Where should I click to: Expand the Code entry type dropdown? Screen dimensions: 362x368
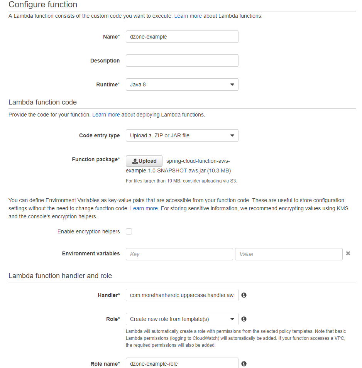click(182, 135)
